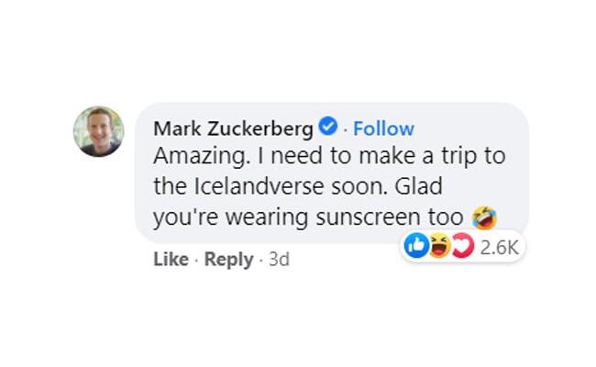Click the dot separator before Follow
596x367 pixels.
point(345,128)
